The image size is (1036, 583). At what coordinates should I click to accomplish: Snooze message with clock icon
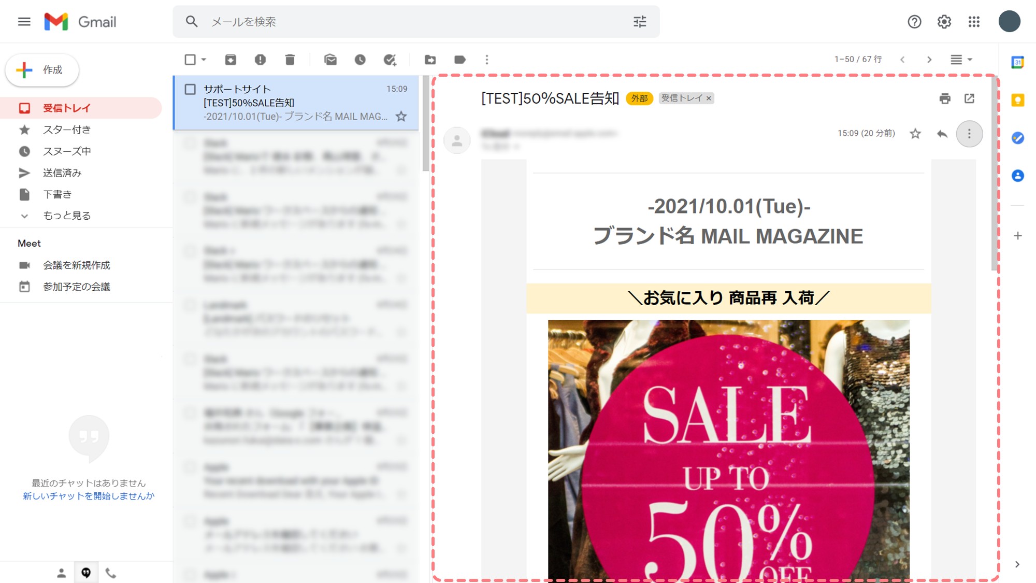(360, 60)
